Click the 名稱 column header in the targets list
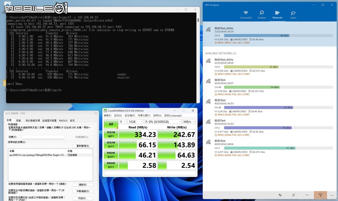This screenshot has height=201, width=338. click(x=38, y=151)
